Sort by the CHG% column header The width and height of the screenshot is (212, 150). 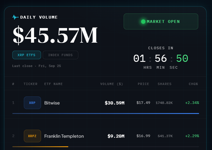point(193,84)
